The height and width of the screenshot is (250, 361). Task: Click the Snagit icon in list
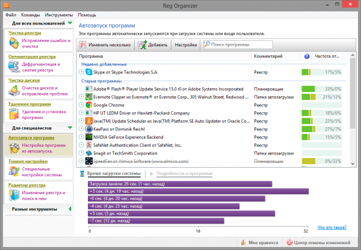point(89,153)
